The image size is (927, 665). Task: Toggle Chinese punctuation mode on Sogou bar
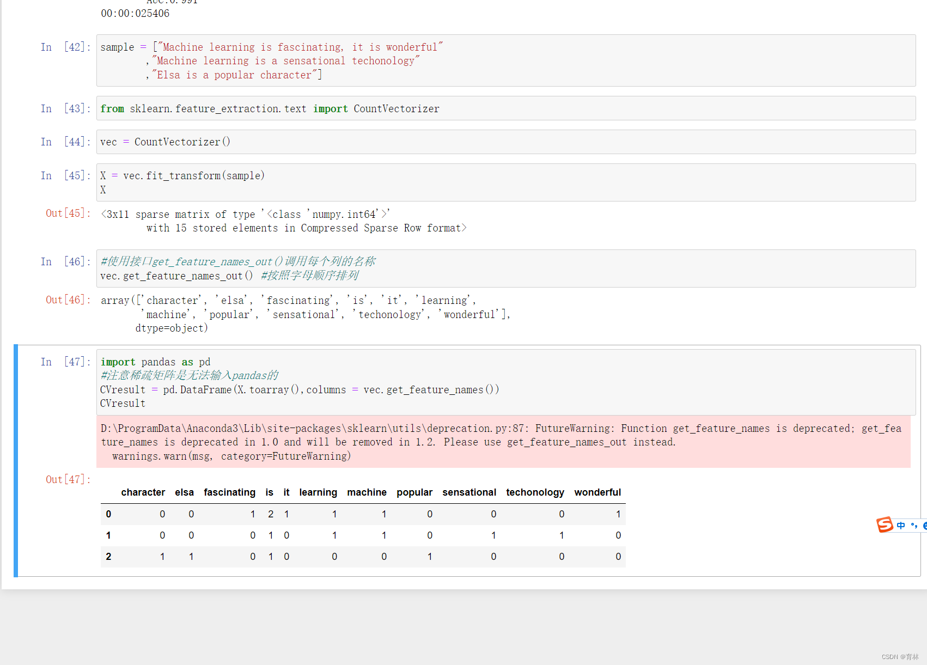click(914, 526)
